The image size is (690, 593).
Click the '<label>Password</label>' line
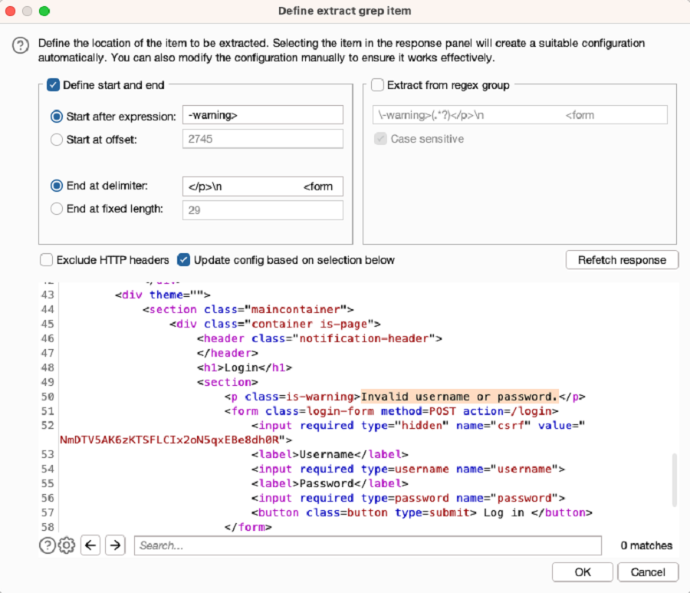pos(330,483)
